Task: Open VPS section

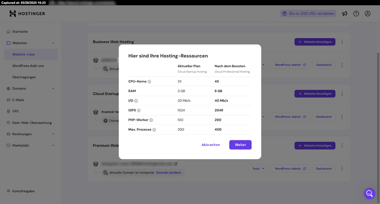Action: [x=15, y=111]
